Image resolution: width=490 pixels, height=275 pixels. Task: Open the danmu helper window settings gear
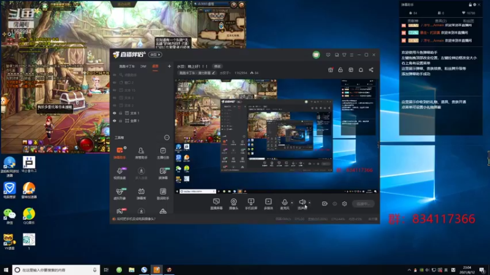pyautogui.click(x=474, y=5)
